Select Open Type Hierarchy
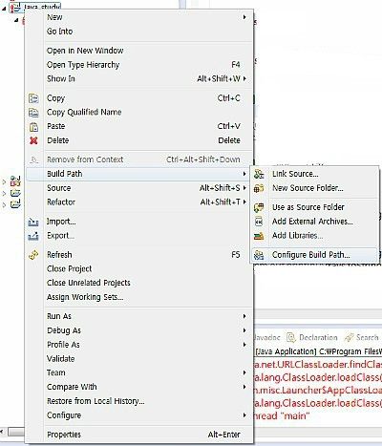The width and height of the screenshot is (382, 446). coord(83,65)
